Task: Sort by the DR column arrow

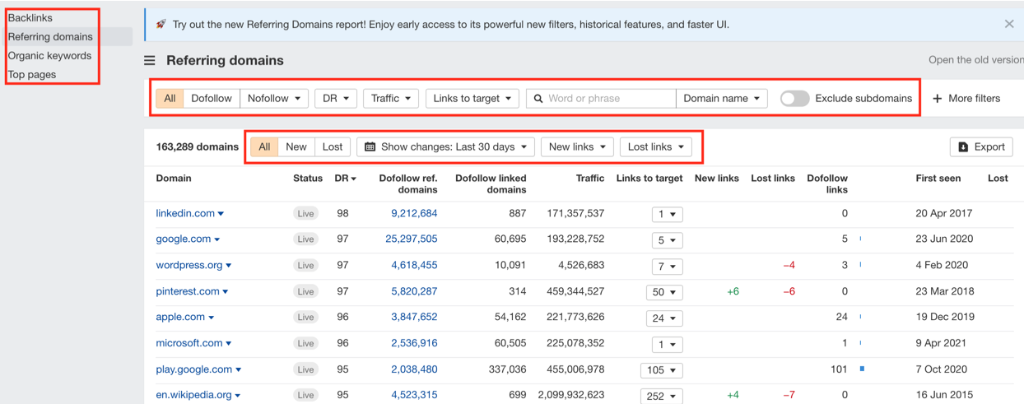Action: [x=354, y=179]
